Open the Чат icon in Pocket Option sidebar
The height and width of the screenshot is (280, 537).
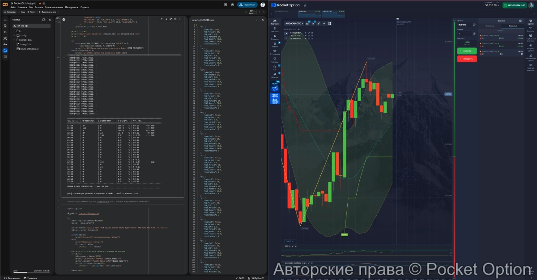click(274, 67)
